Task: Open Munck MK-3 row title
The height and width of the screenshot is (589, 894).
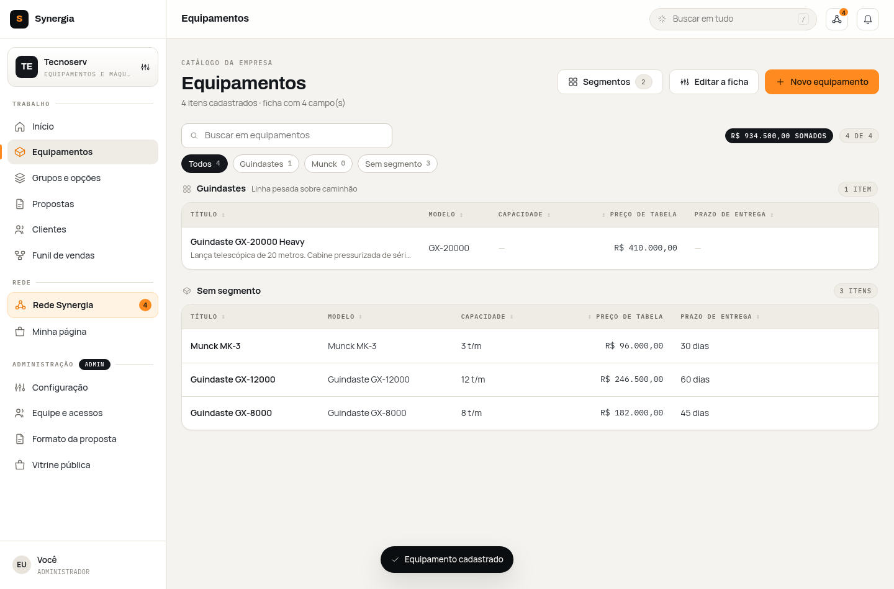Action: [215, 346]
